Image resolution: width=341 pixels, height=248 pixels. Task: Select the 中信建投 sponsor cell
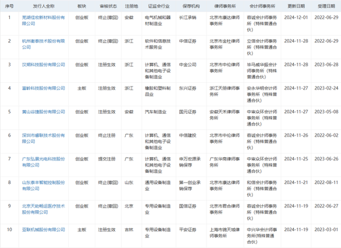click(x=187, y=135)
